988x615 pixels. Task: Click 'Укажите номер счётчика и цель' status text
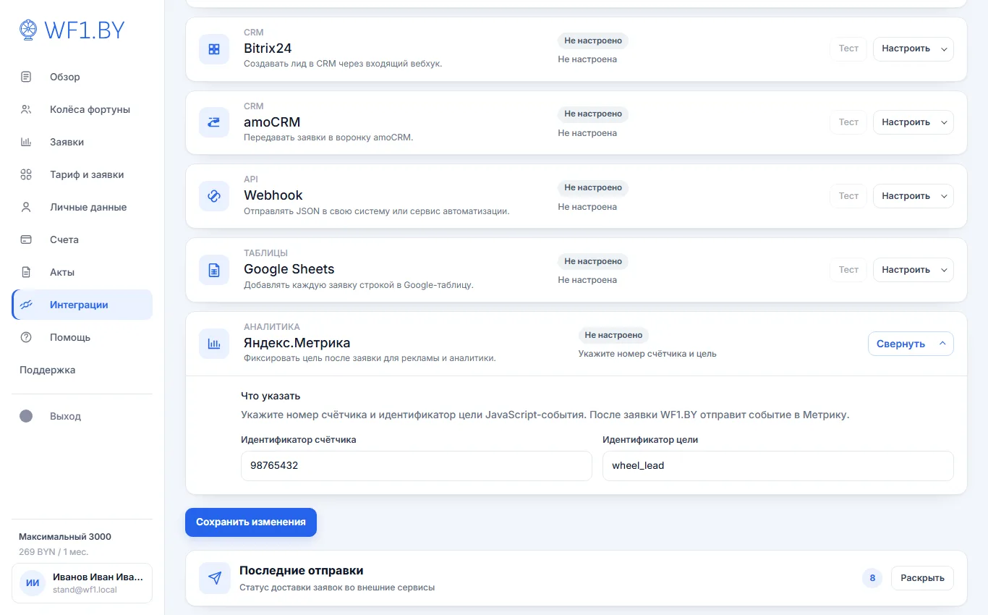pos(647,355)
